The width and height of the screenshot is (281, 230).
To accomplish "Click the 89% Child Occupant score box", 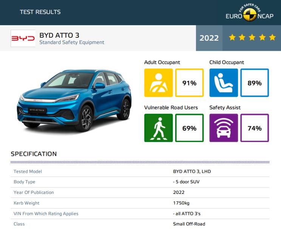I will (255, 83).
